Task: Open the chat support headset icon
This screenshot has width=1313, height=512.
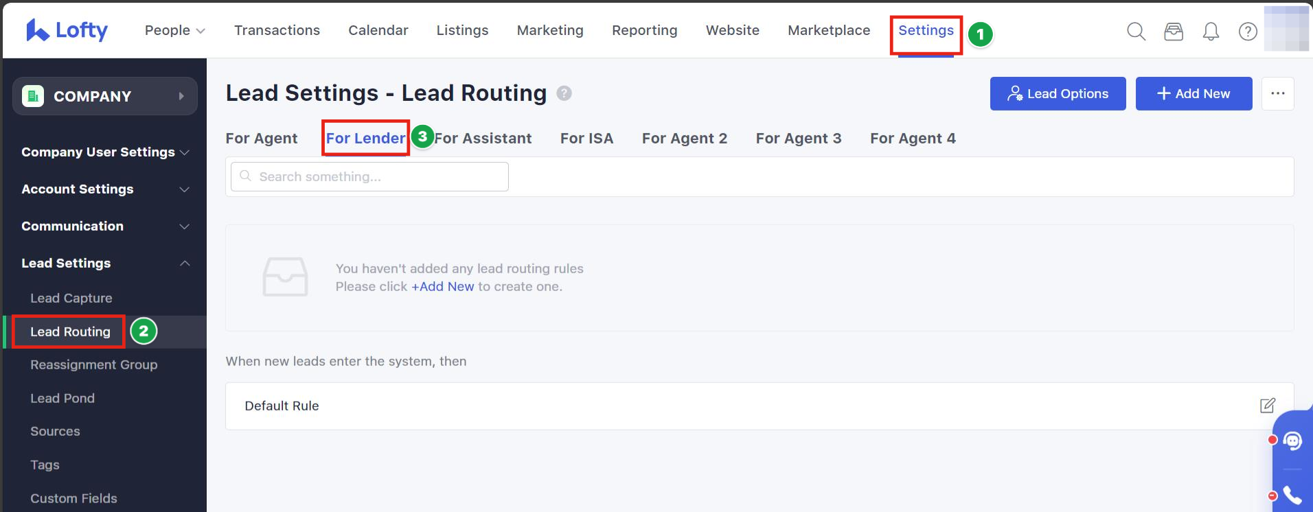Action: tap(1292, 441)
